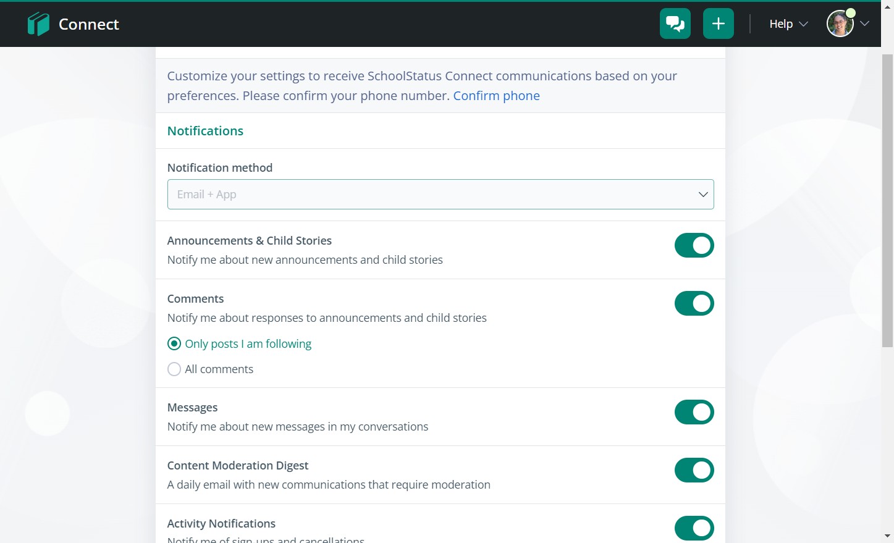Click the Connect app title text
This screenshot has height=543, width=894.
(x=88, y=24)
